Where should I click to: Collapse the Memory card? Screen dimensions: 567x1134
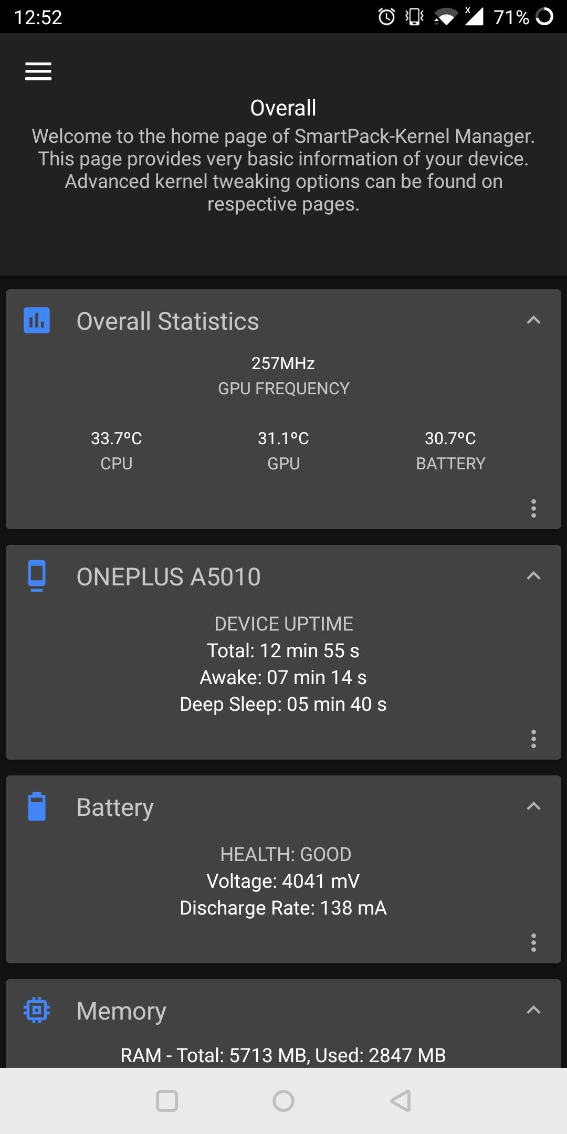pos(533,1010)
